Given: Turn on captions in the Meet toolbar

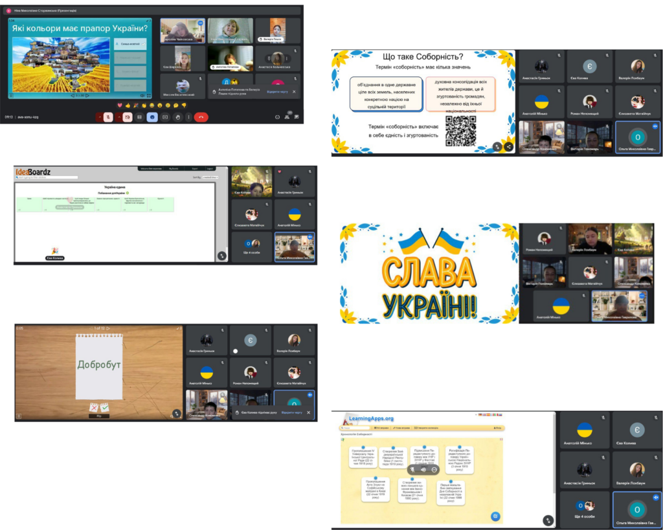Looking at the screenshot, I should pyautogui.click(x=140, y=117).
